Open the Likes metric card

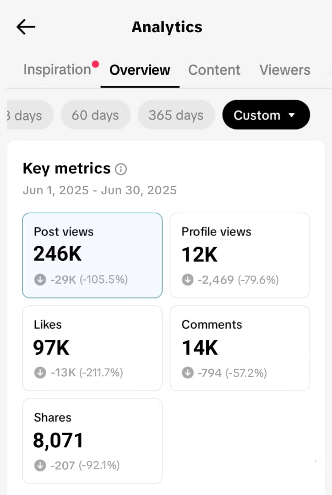(x=92, y=348)
